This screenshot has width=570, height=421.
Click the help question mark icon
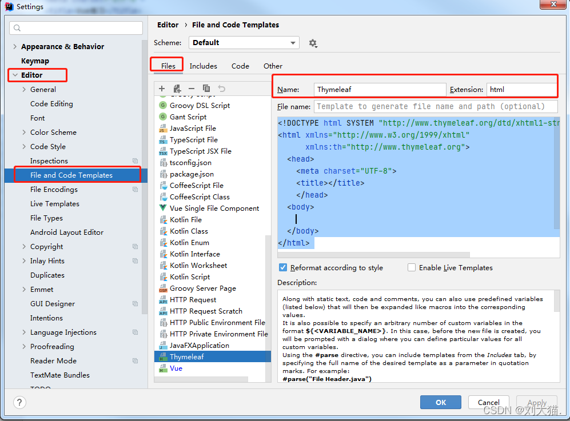click(19, 402)
